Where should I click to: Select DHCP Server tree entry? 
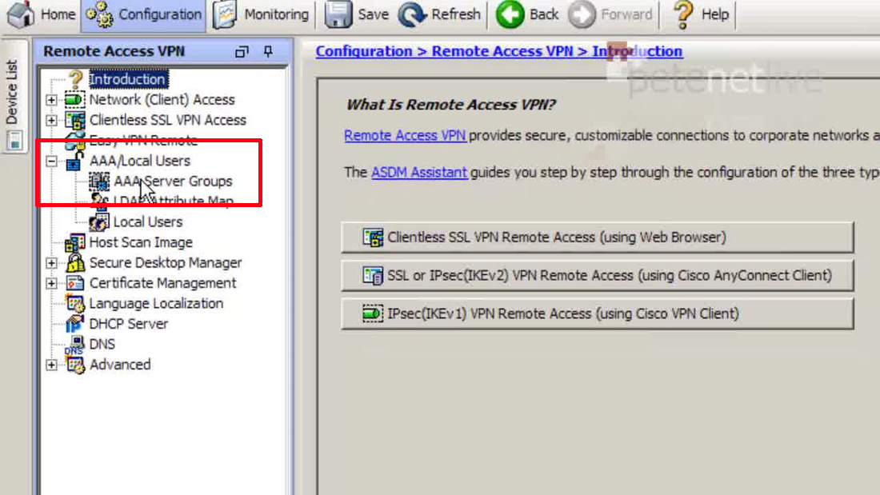129,324
